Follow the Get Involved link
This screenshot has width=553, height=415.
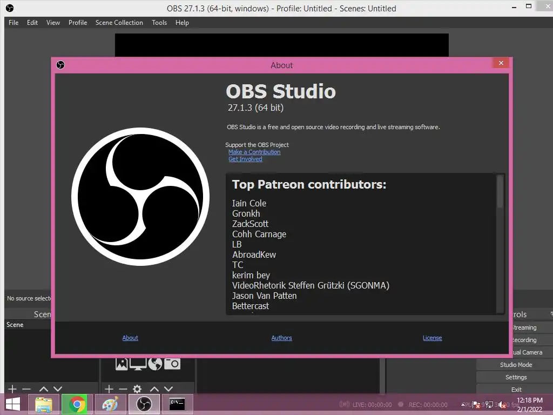[x=245, y=159]
